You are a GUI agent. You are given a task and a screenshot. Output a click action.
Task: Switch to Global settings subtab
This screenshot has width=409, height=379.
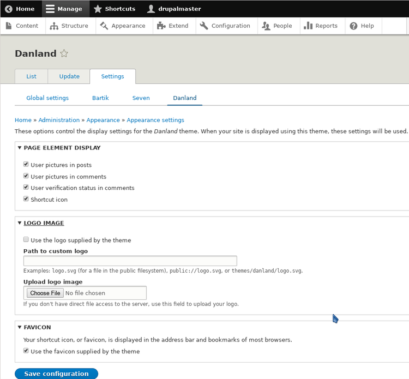(47, 98)
